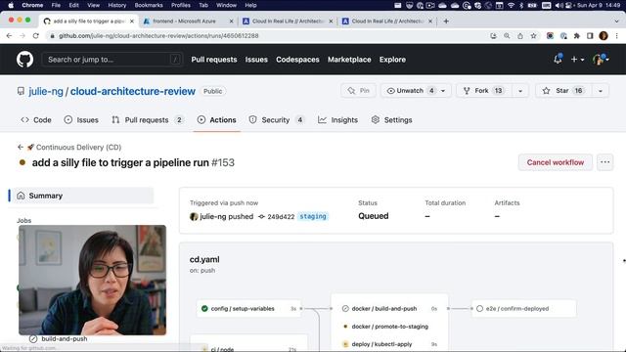Click Pull requests in top navigation
This screenshot has width=626, height=352.
click(x=214, y=60)
